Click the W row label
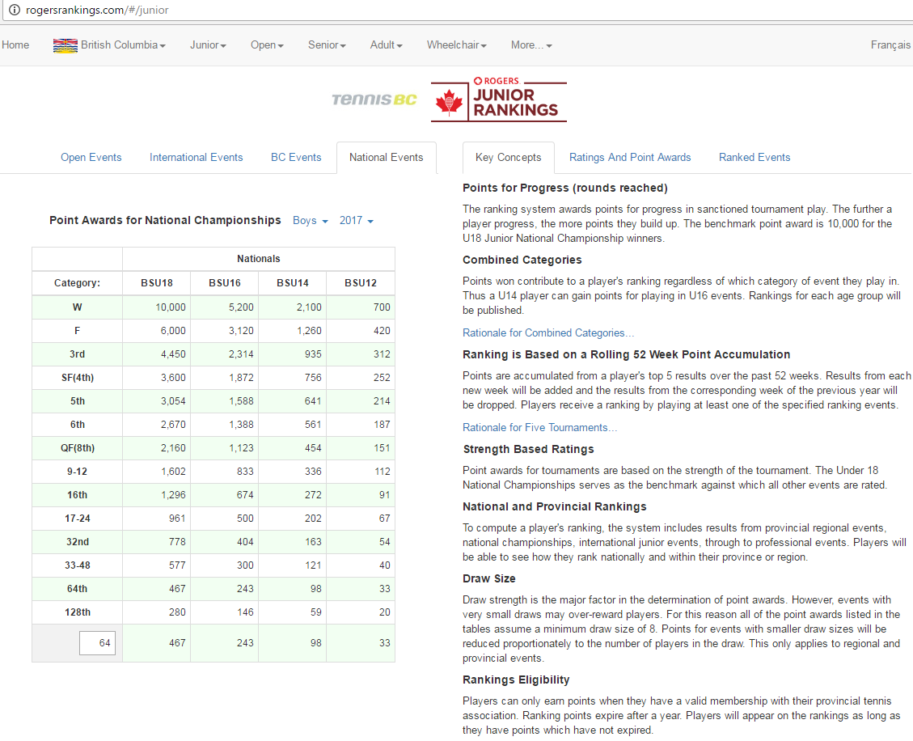 78,307
